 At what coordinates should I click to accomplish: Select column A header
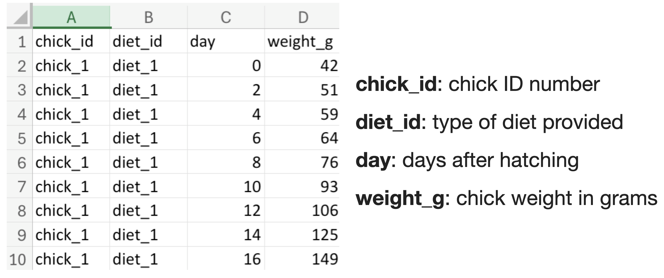tap(71, 17)
